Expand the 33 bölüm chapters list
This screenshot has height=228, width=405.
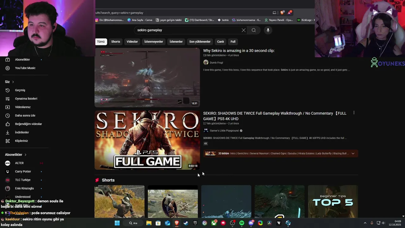(x=353, y=154)
